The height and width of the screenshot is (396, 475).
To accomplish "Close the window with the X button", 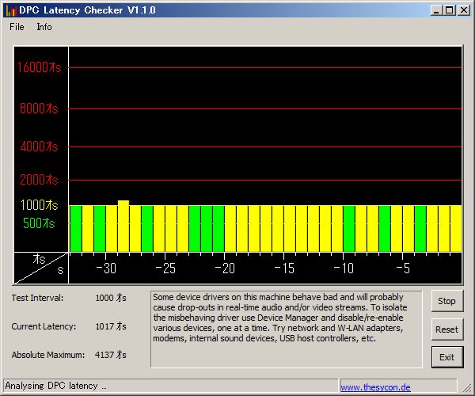I will (463, 10).
